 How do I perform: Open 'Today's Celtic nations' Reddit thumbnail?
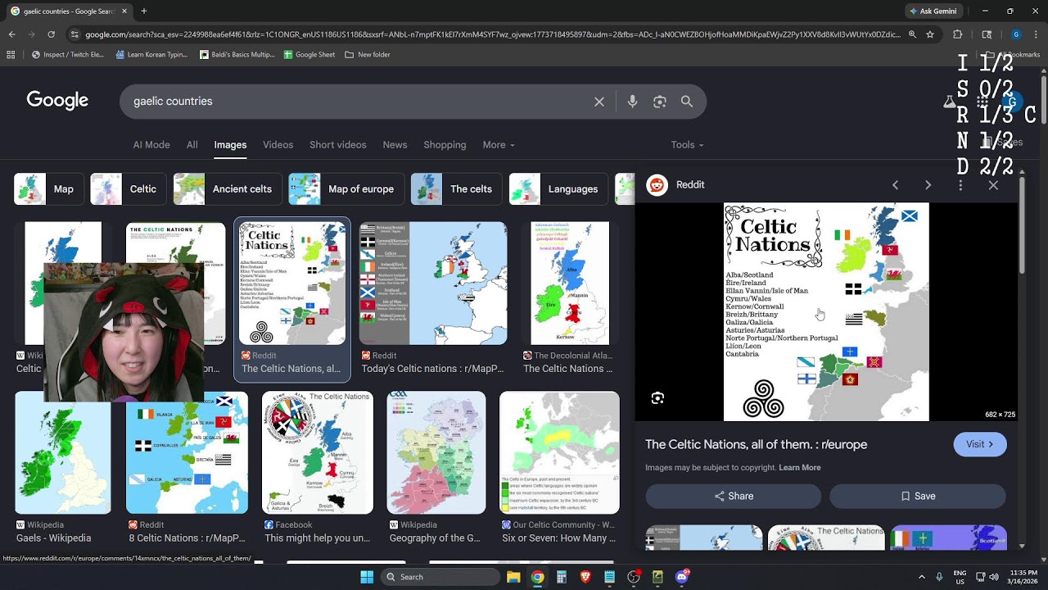(433, 284)
